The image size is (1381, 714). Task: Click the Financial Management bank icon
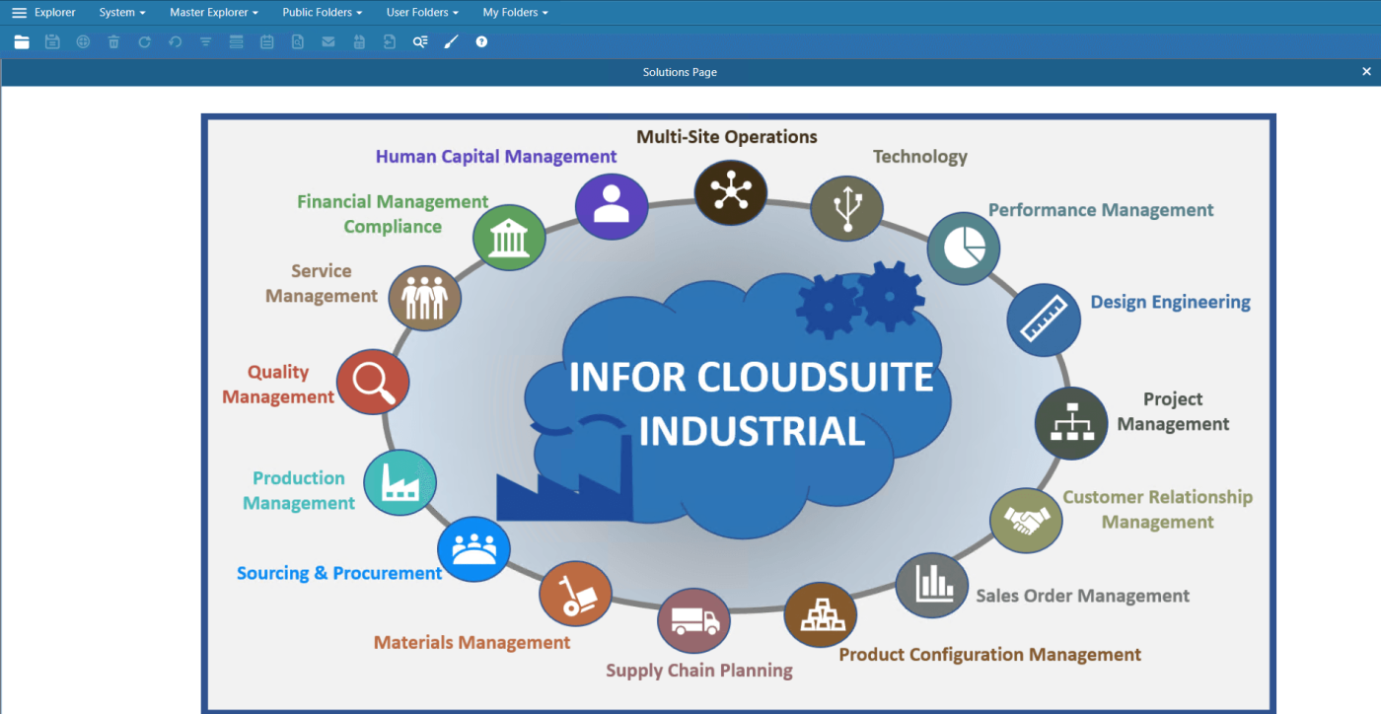pos(509,238)
